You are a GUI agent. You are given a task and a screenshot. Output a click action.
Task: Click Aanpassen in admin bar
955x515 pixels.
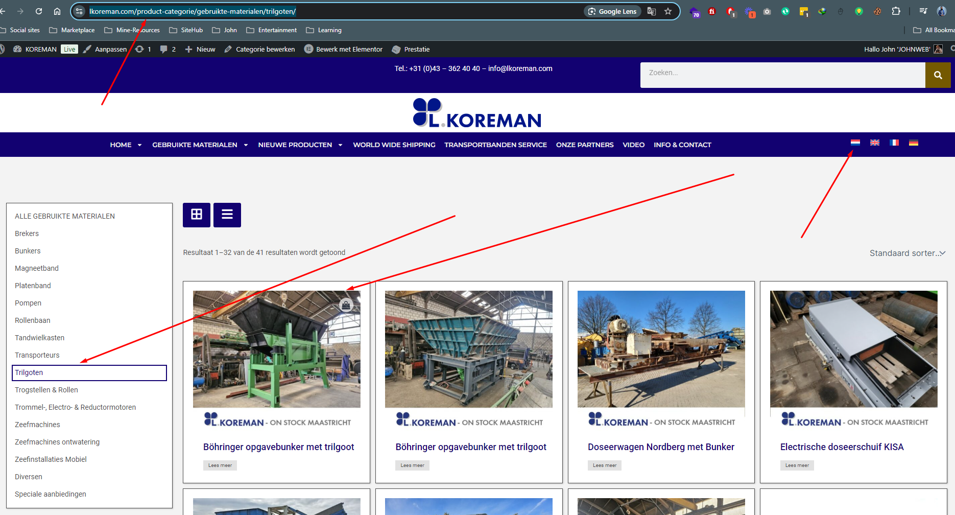105,49
